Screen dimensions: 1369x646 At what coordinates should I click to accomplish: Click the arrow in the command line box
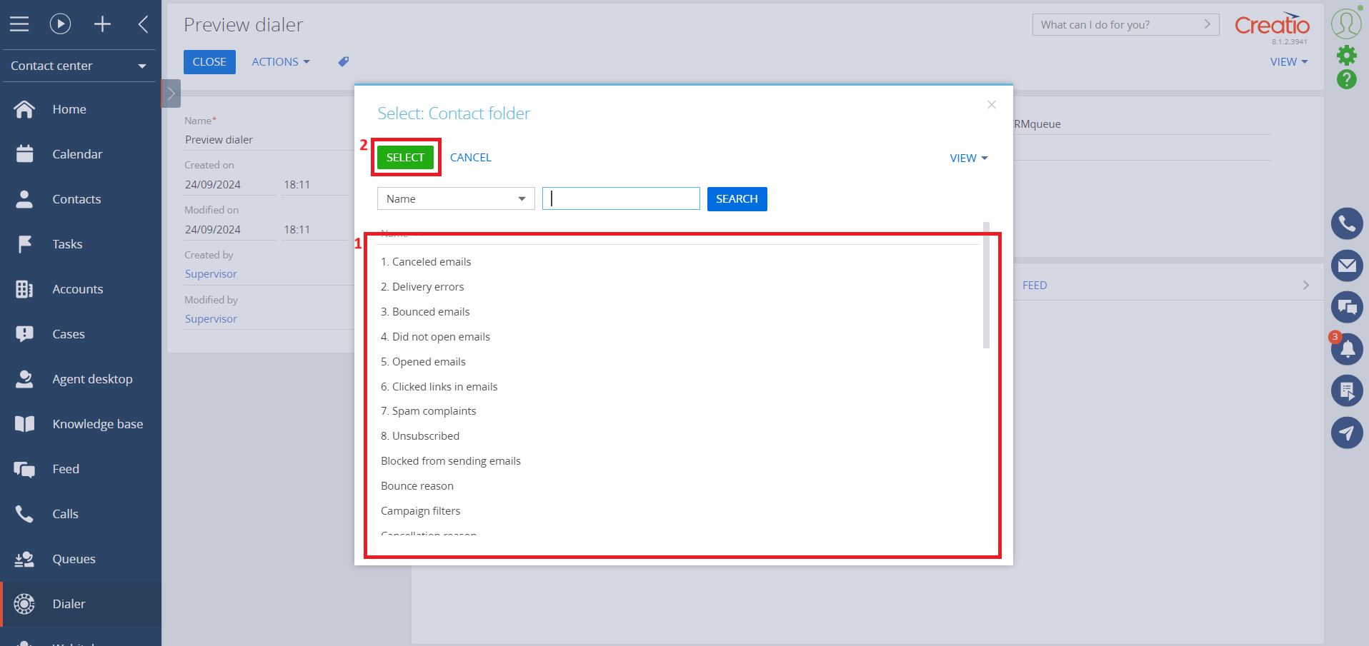1208,24
